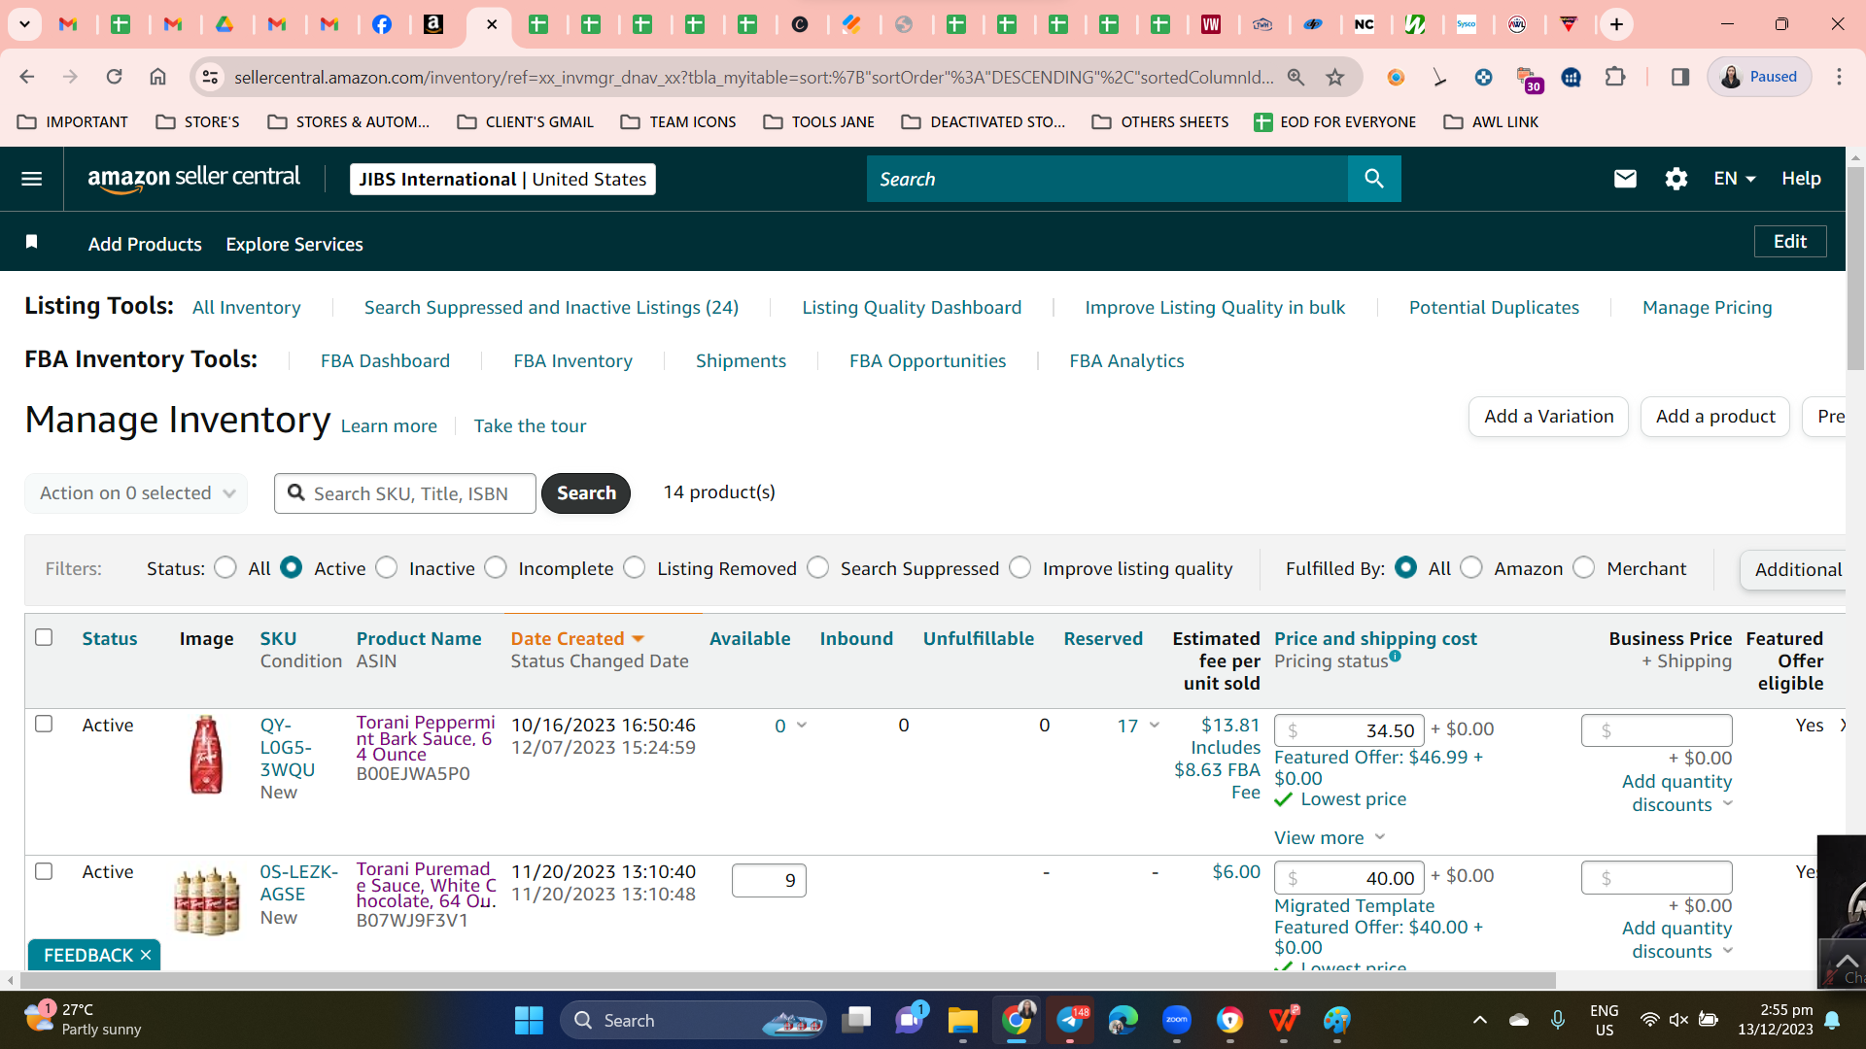Expand Add quantity discounts for price 40.00 row
Image resolution: width=1866 pixels, height=1049 pixels.
tap(1677, 940)
